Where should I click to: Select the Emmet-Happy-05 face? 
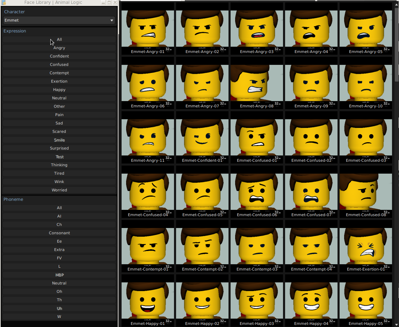[x=366, y=301]
